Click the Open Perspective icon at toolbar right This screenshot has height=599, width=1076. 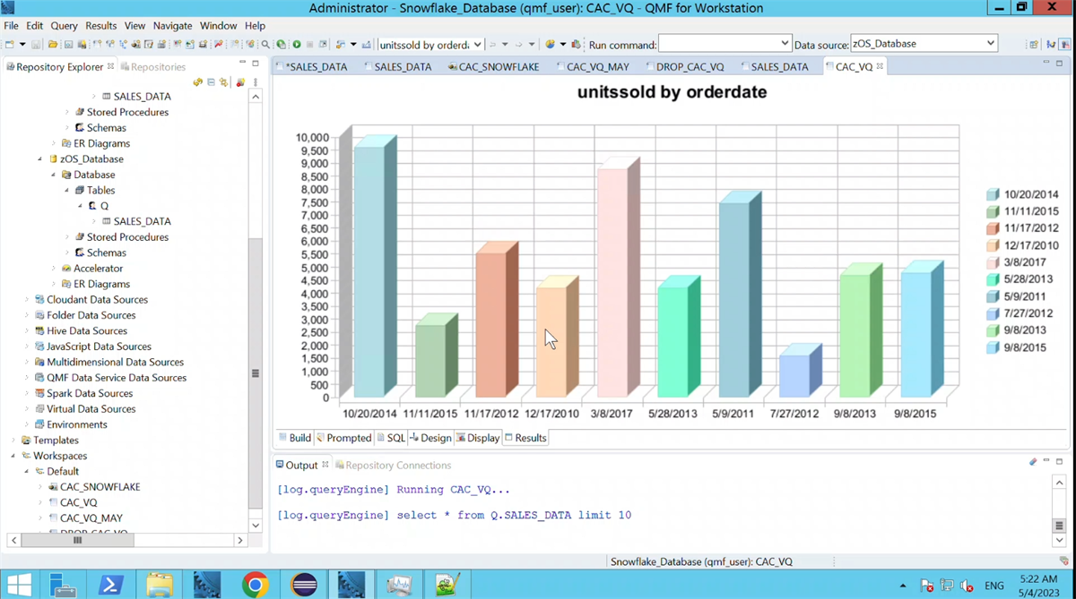tap(1034, 44)
